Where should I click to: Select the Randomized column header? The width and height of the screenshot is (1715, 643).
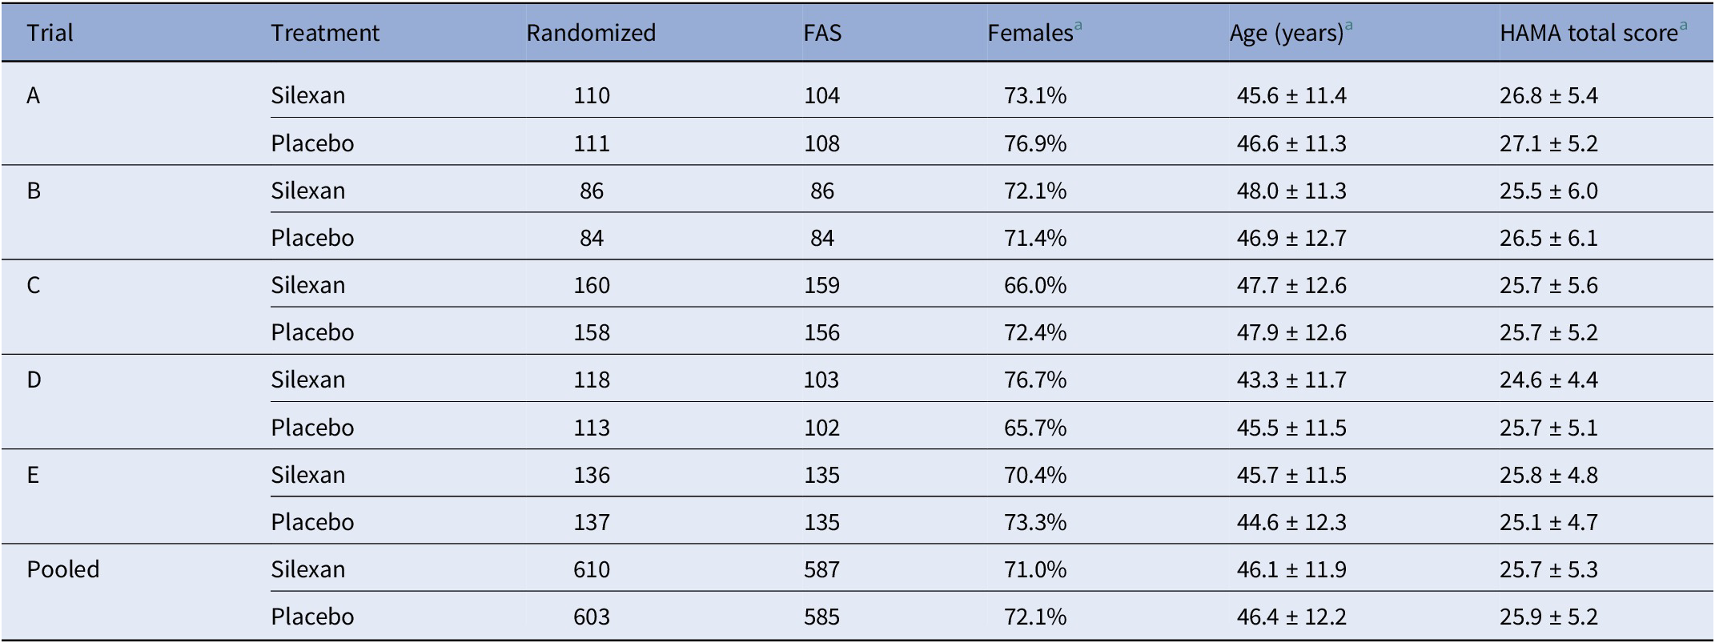(591, 33)
